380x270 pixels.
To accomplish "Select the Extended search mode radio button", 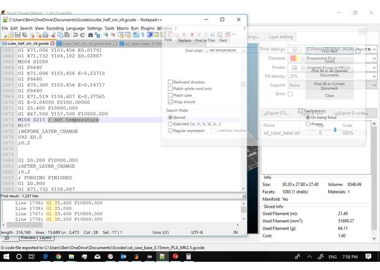I will (170, 124).
